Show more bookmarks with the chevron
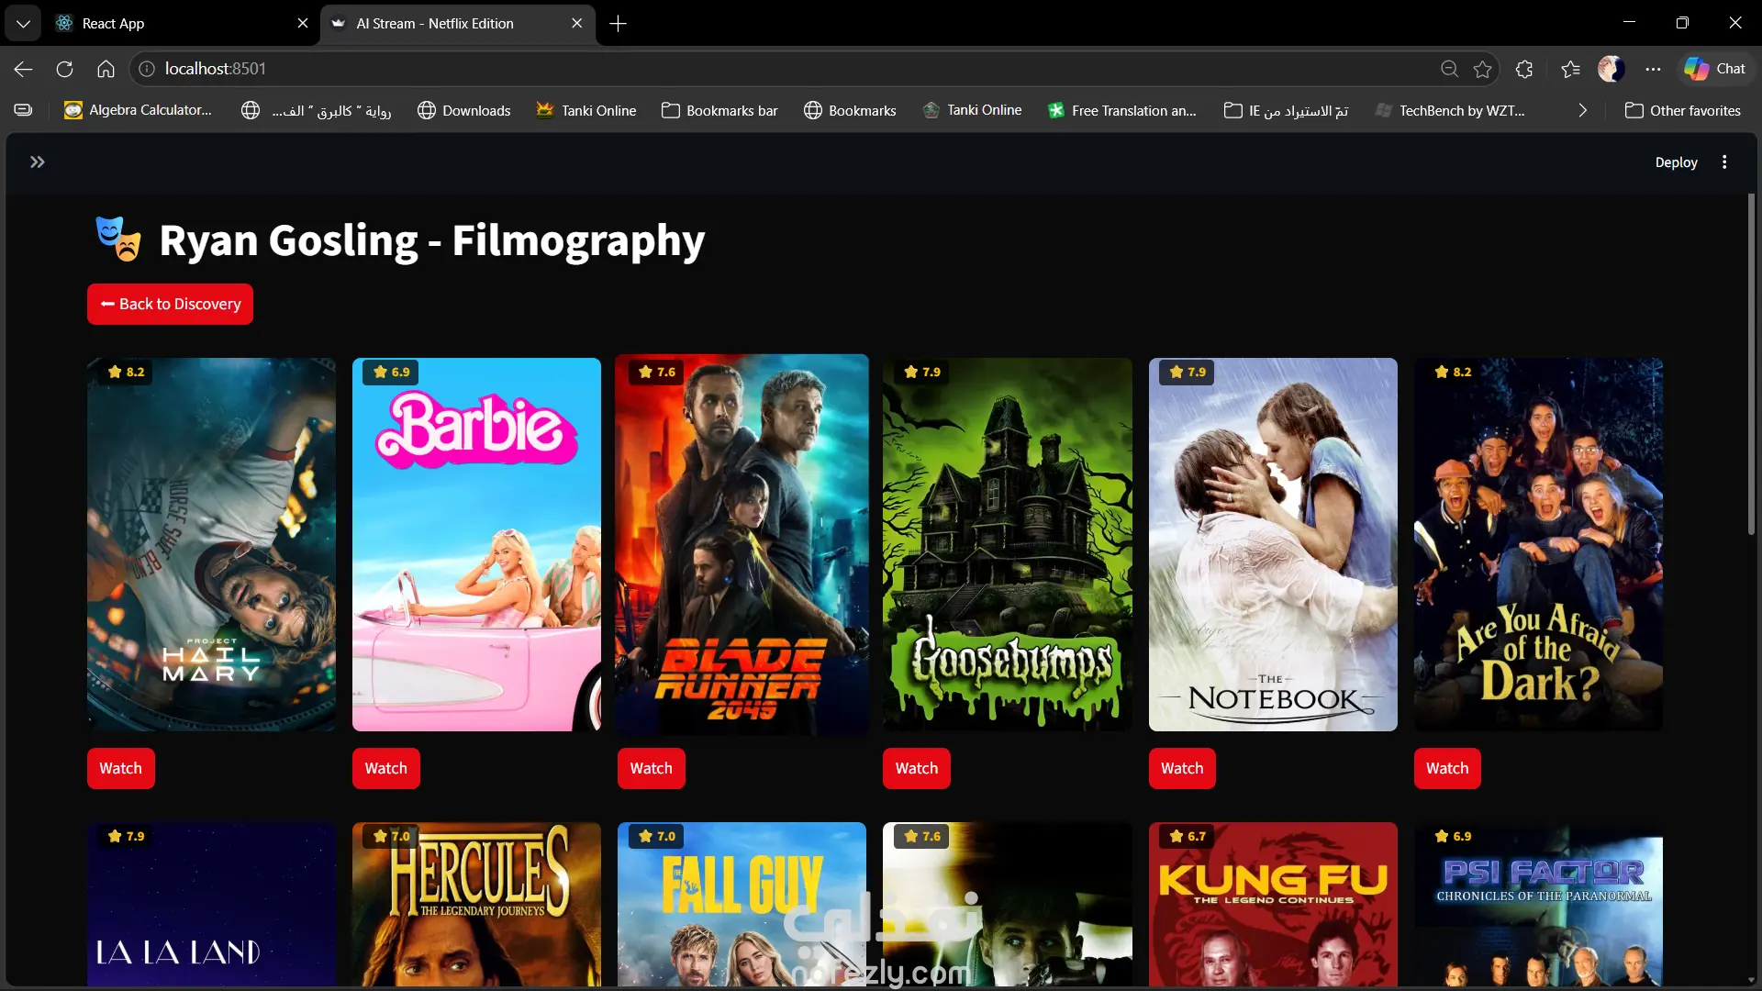The width and height of the screenshot is (1762, 991). 1582,110
